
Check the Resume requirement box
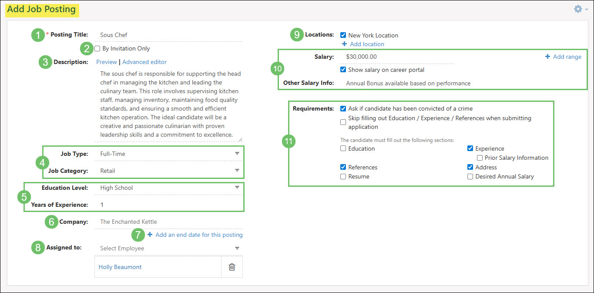point(343,177)
